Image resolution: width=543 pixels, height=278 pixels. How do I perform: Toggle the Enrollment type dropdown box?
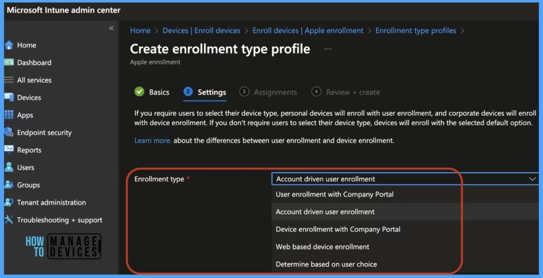click(405, 179)
